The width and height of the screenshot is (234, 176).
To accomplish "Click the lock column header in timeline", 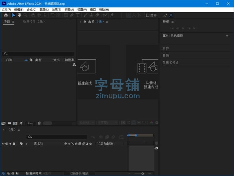I will coord(14,144).
